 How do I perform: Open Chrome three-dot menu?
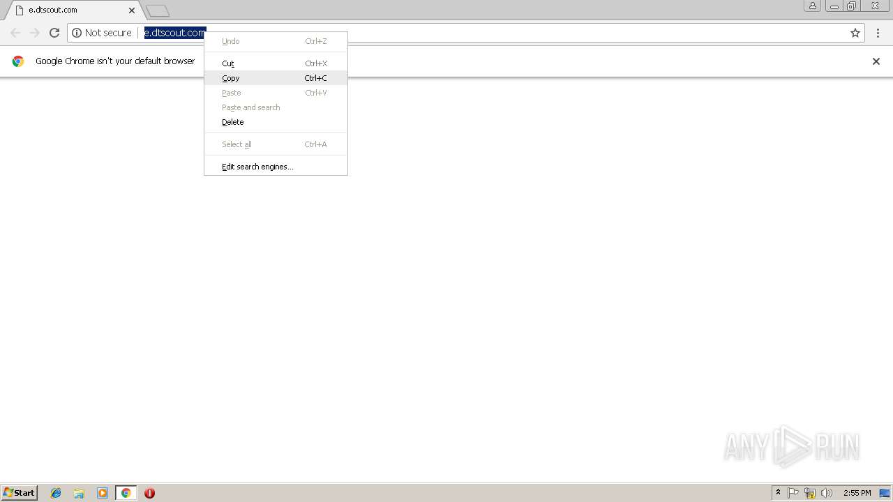(x=878, y=33)
